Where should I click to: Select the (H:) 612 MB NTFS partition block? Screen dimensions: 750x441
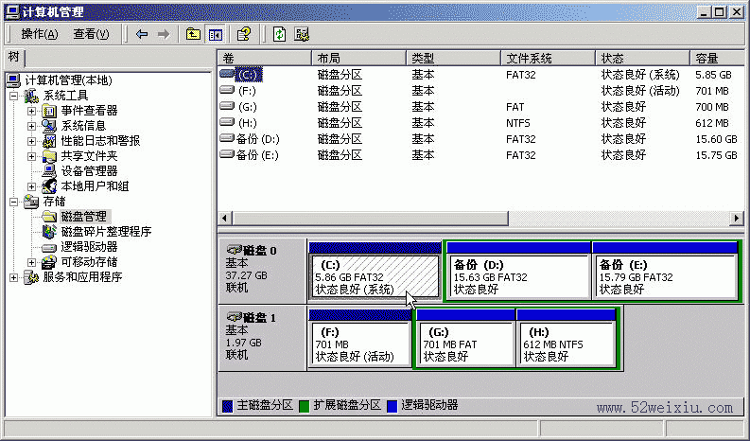(x=567, y=338)
